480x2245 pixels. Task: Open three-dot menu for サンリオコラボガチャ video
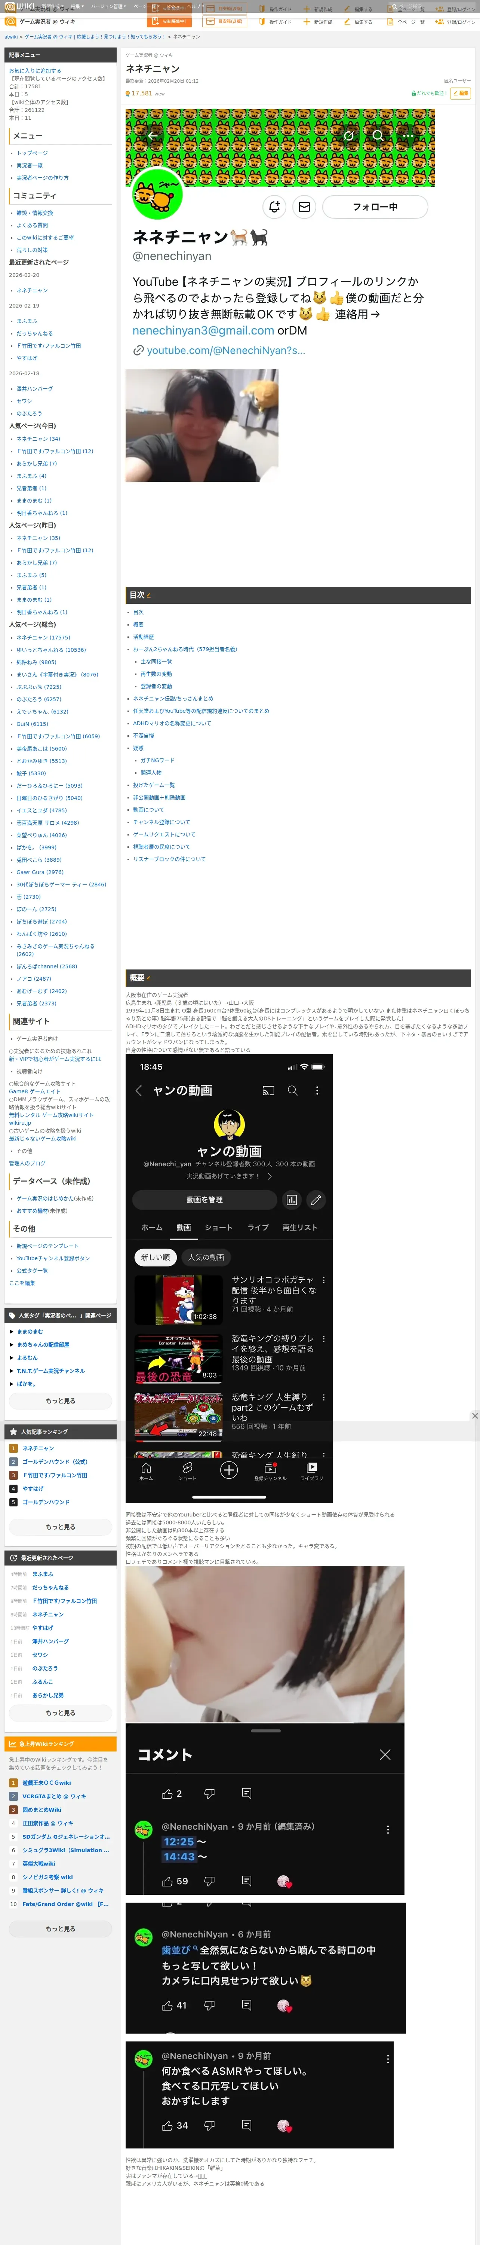tap(323, 1280)
